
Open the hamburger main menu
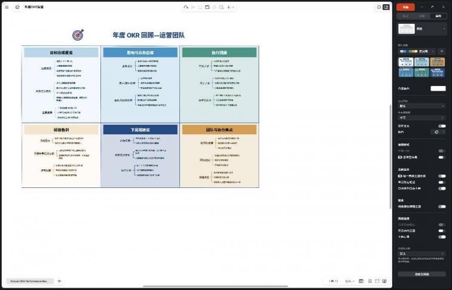(x=7, y=7)
